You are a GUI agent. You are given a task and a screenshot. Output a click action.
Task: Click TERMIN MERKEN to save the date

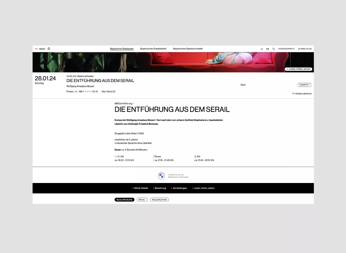(x=302, y=94)
